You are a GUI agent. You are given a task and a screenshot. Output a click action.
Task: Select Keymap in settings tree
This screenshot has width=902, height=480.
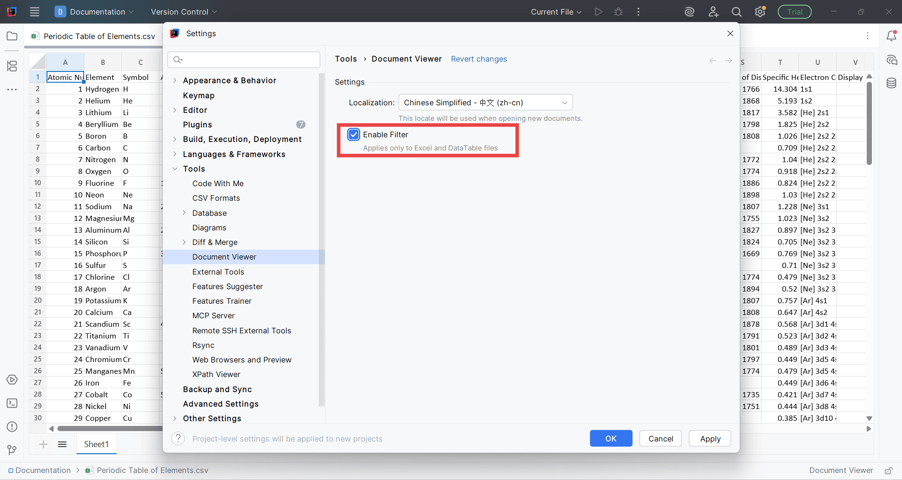click(x=198, y=95)
